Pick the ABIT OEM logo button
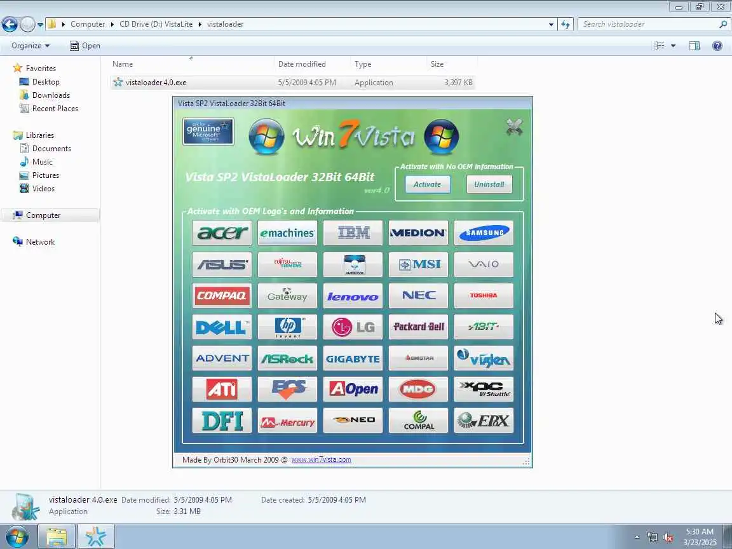 (484, 327)
